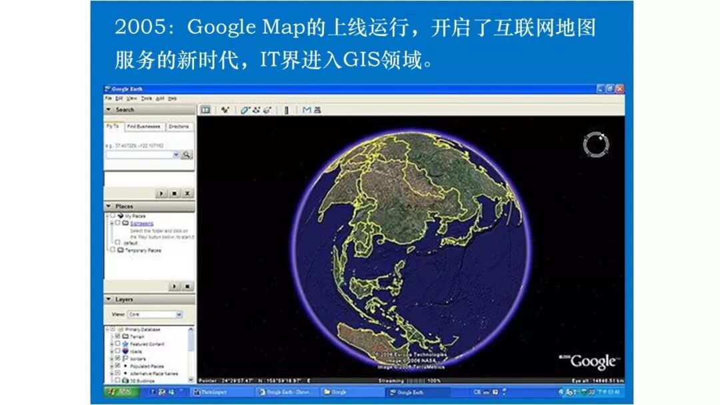Collapse the Layers panel header
720x405 pixels.
click(x=150, y=299)
